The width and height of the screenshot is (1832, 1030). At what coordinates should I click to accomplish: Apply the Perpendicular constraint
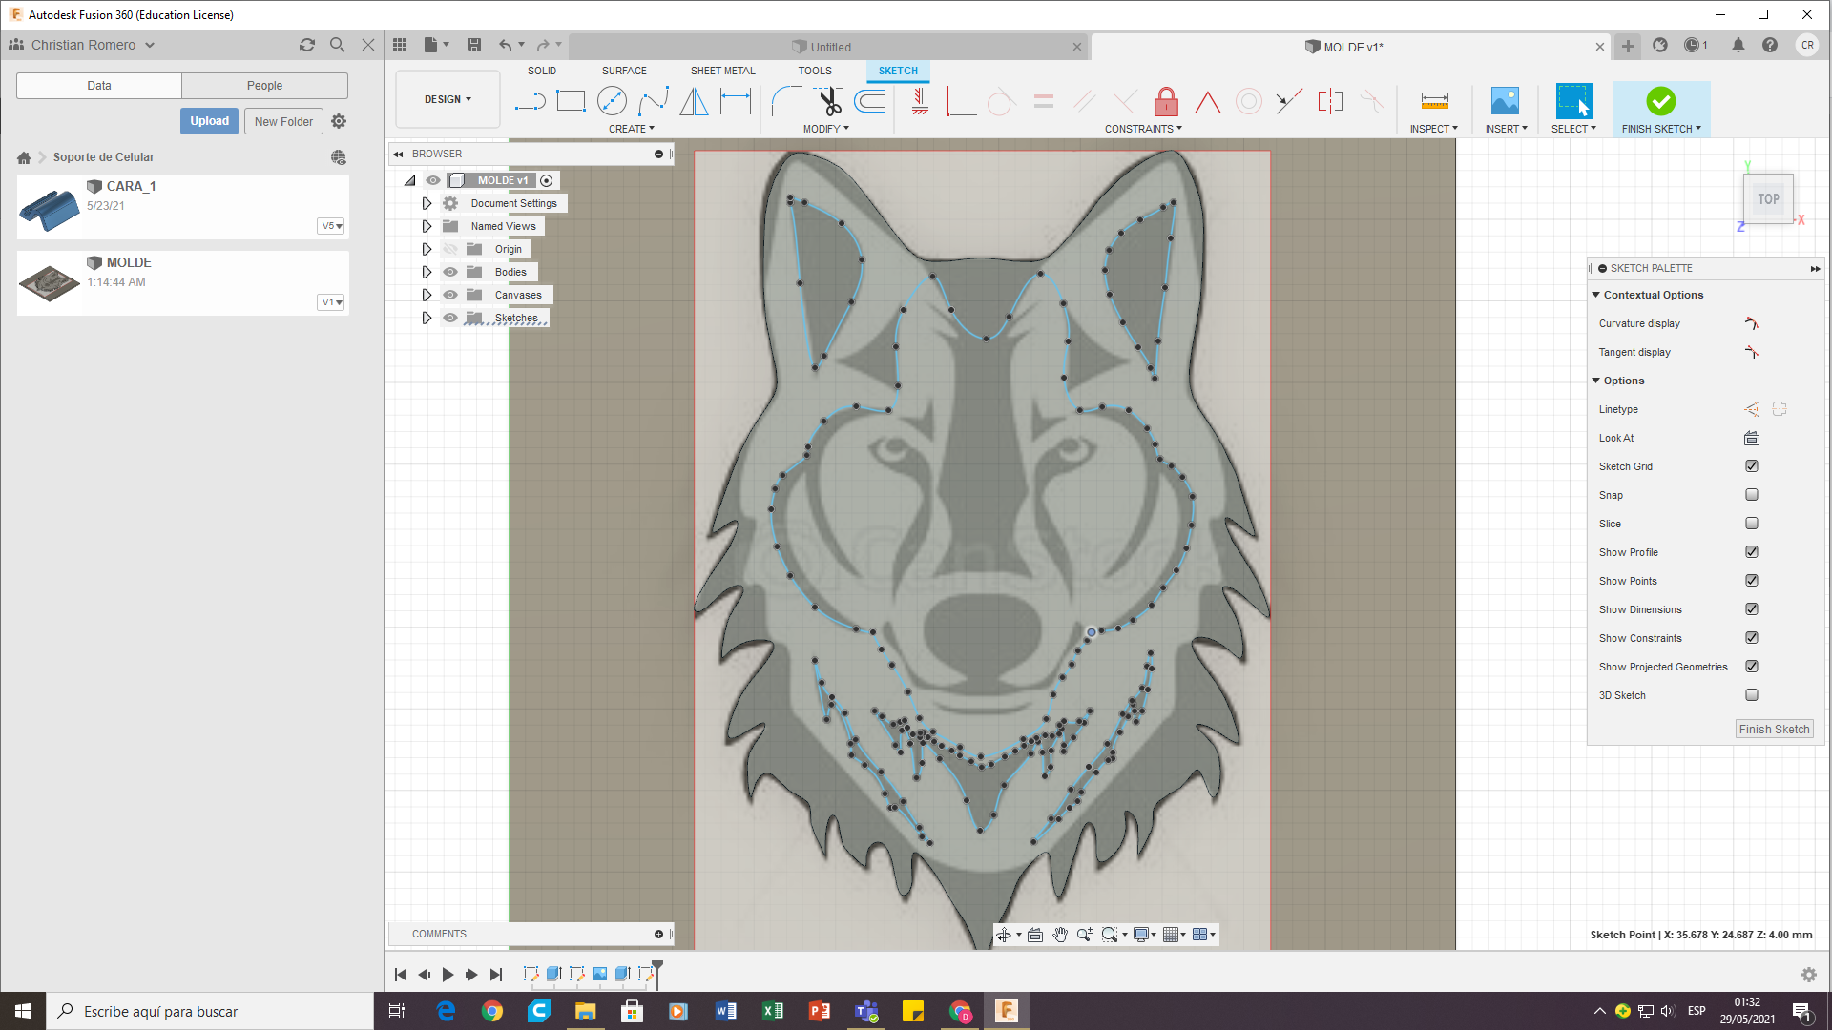pos(1125,101)
